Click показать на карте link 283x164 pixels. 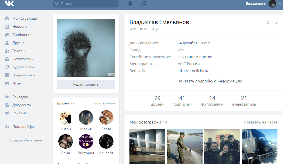[x=261, y=122]
